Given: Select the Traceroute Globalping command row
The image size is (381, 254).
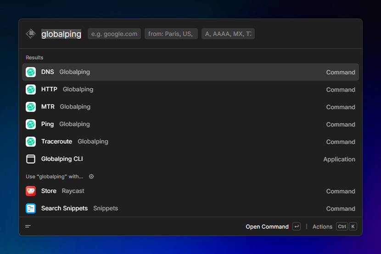Looking at the screenshot, I should pyautogui.click(x=190, y=142).
